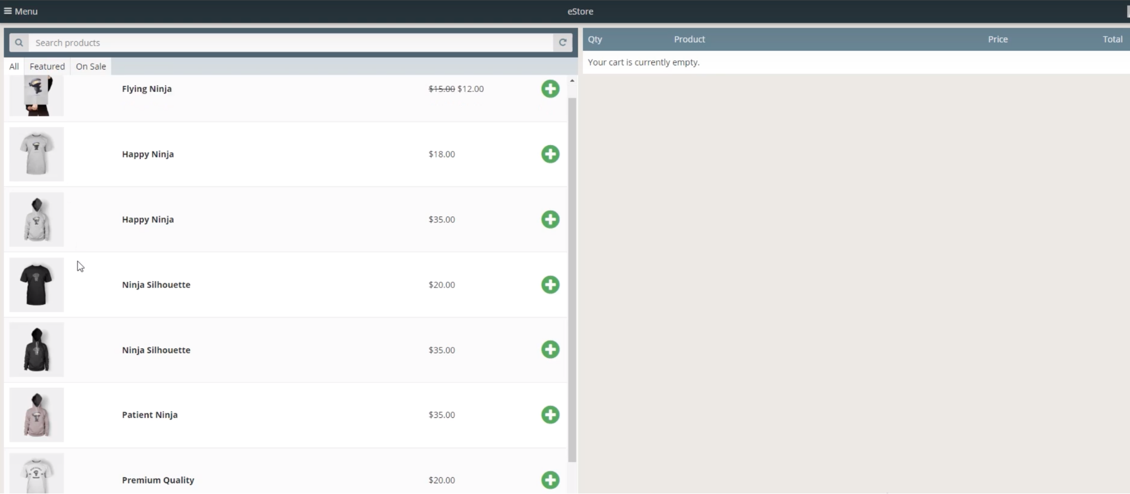Viewport: 1130px width, 494px height.
Task: Click the Patient Ninja $35.00 price
Action: (x=441, y=415)
